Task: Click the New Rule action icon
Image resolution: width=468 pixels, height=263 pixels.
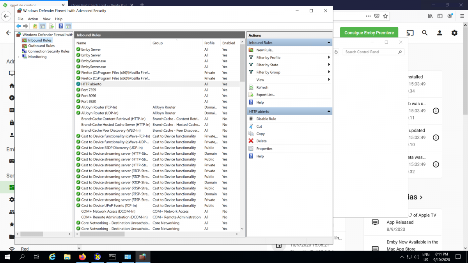Action: pyautogui.click(x=251, y=50)
